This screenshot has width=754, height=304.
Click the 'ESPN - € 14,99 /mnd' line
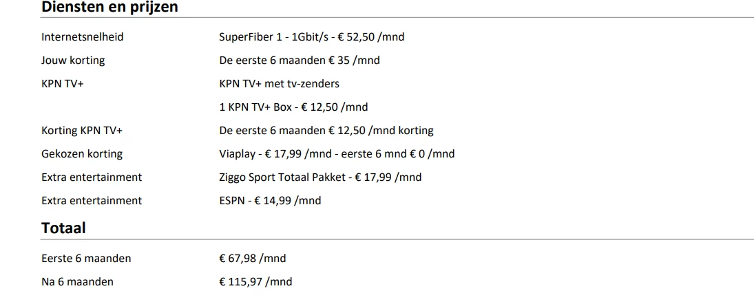coord(270,201)
